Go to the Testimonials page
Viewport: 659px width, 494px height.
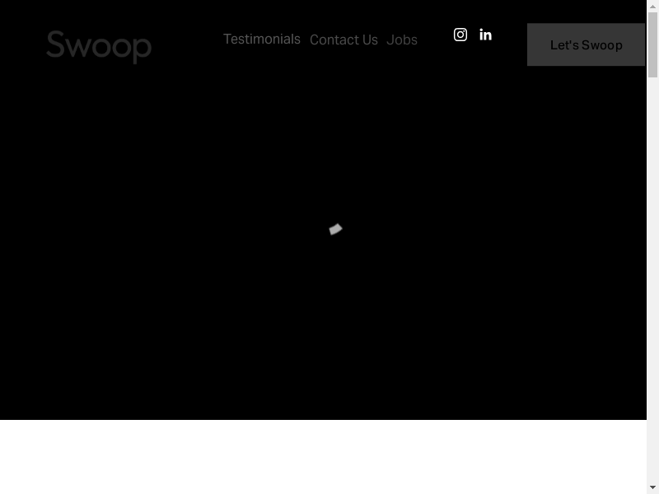pos(261,39)
